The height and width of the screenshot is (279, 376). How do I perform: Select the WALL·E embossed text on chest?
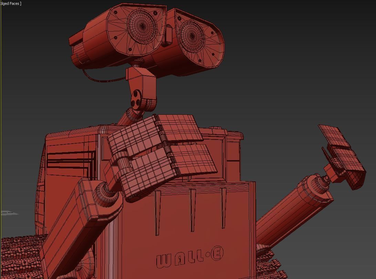point(190,257)
